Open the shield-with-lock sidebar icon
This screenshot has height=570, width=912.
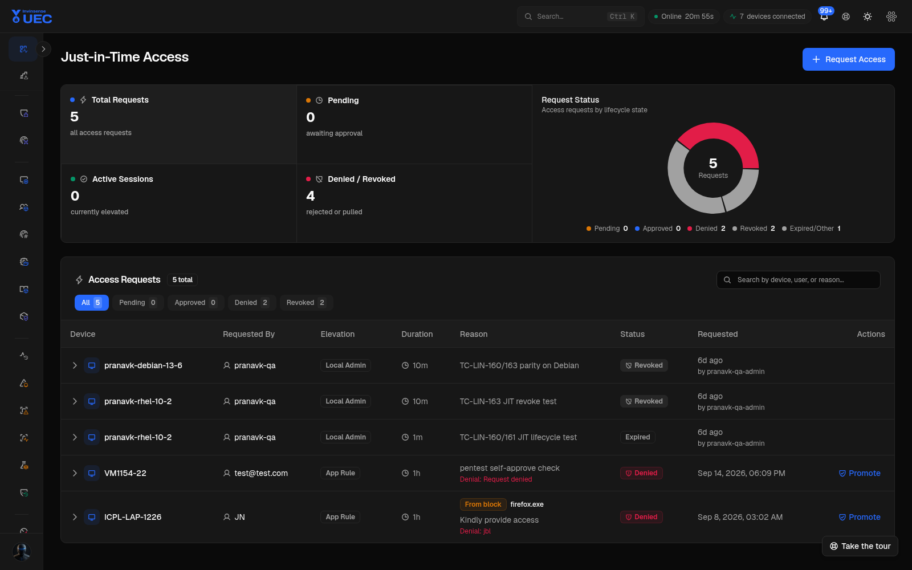pyautogui.click(x=23, y=113)
